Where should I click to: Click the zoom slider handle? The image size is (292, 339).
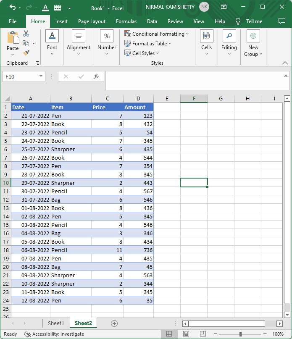[240, 334]
